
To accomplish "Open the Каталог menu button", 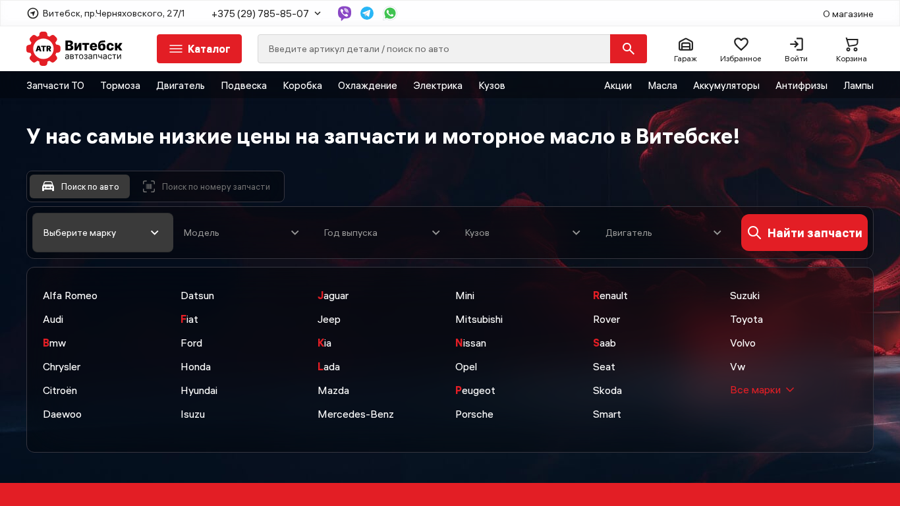I will pos(199,49).
